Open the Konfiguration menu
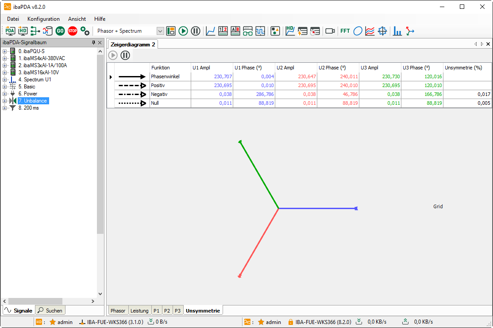This screenshot has width=493, height=328. 43,19
